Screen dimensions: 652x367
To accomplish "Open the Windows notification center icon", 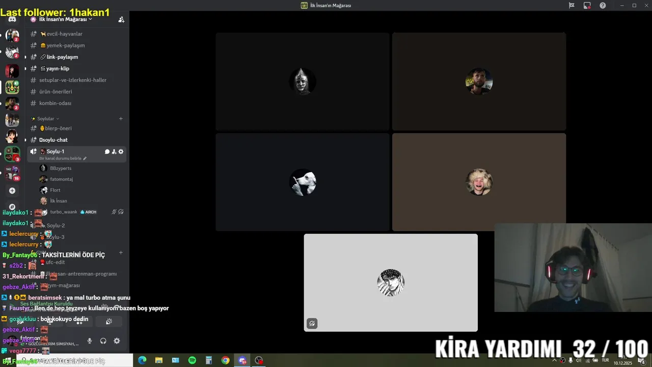I will tap(641, 360).
